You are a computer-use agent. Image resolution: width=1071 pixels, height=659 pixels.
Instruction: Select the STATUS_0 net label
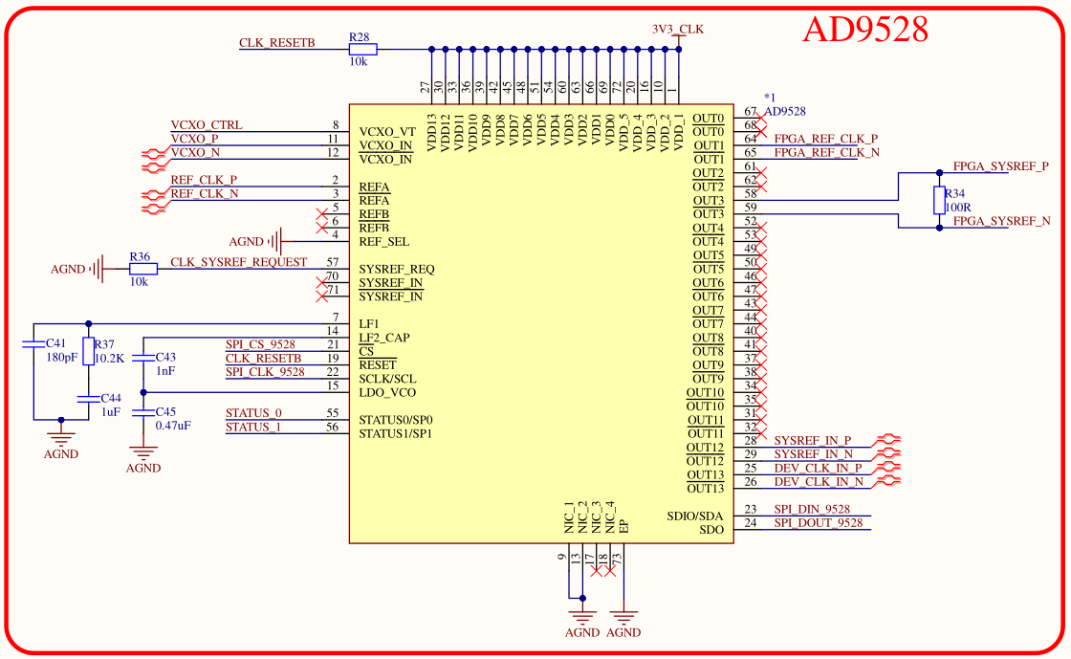(x=253, y=412)
